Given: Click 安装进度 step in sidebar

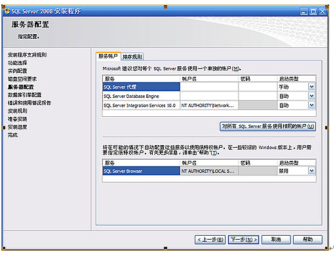Looking at the screenshot, I should (x=18, y=127).
